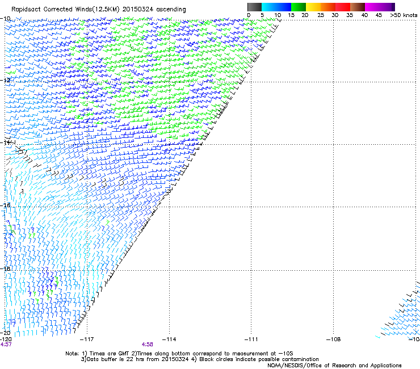Click the Rapidscat Corrected Winds title

point(99,10)
